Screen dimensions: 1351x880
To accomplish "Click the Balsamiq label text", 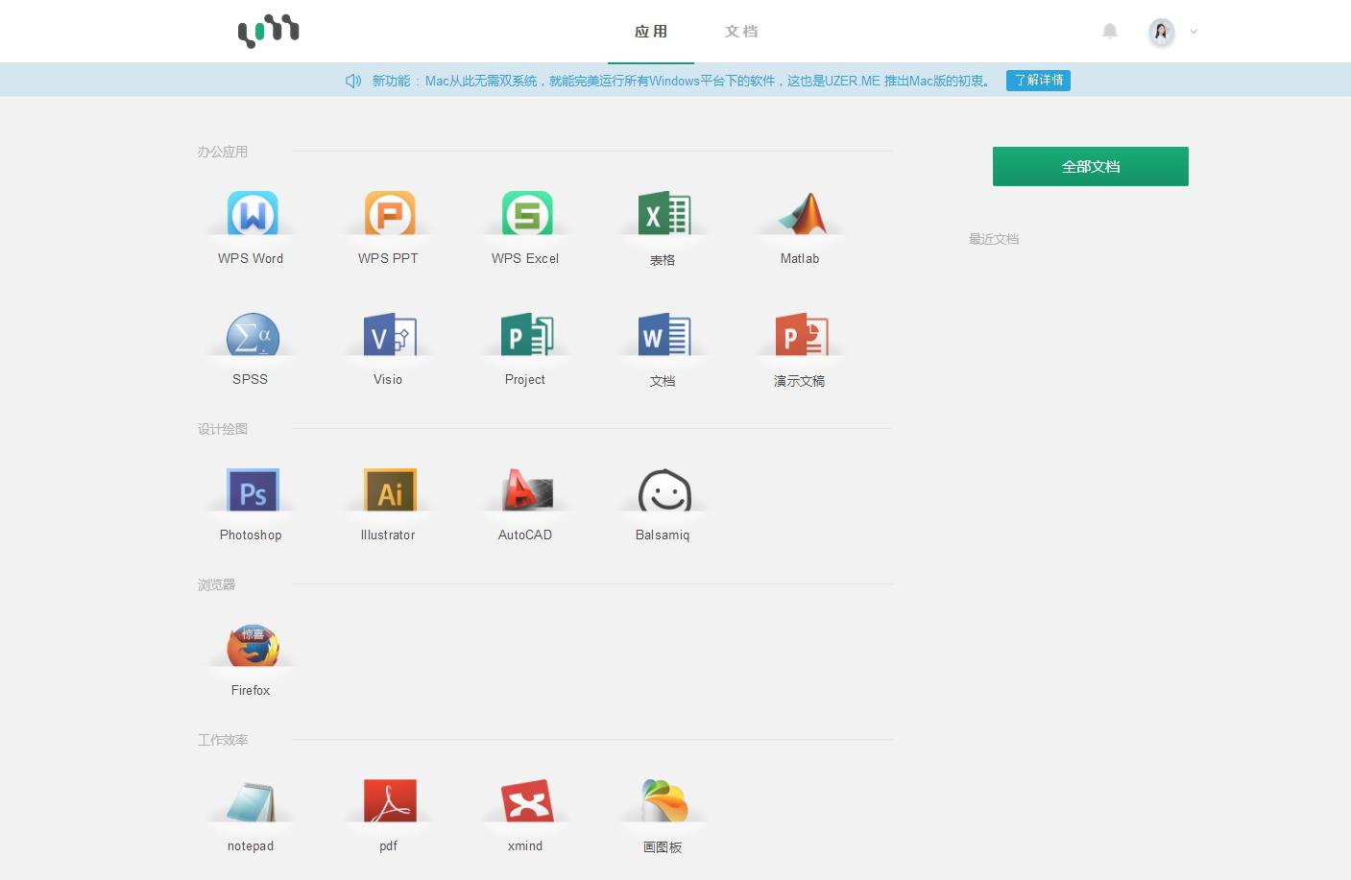I will pos(663,535).
